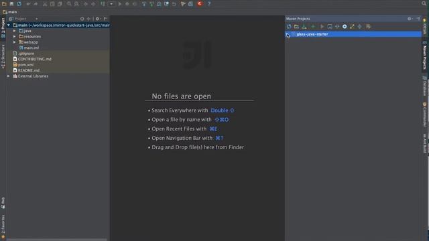Viewport: 429px width, 241px height.
Task: Toggle Skip Tests mode blue icon
Action: point(345,27)
